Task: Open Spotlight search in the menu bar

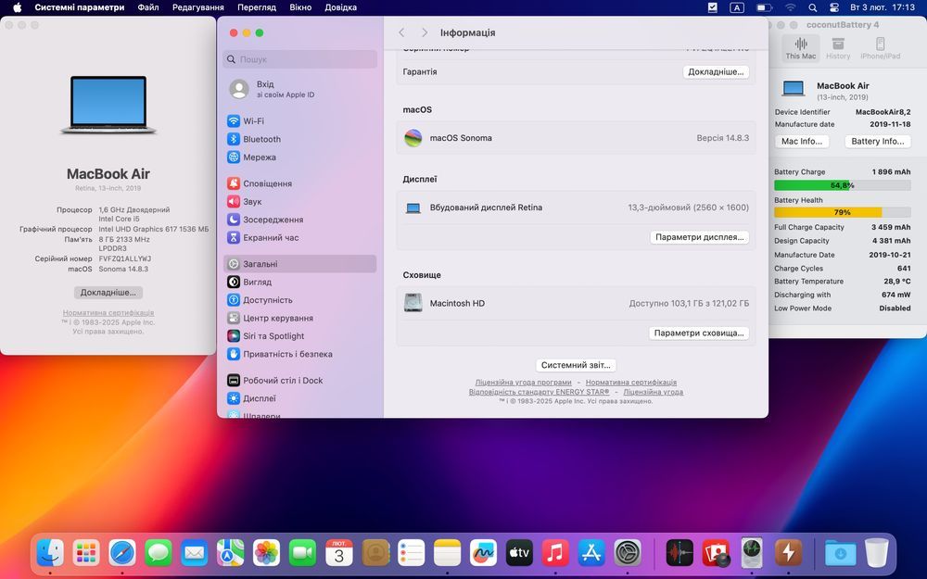Action: coord(812,7)
